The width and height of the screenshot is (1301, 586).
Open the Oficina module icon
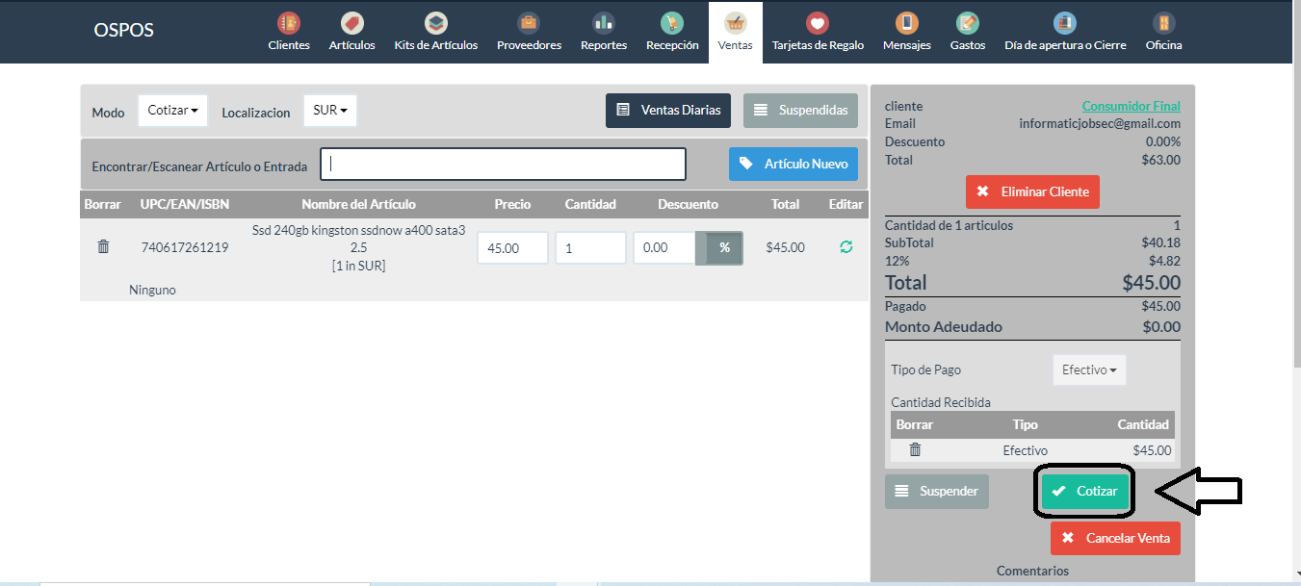click(1163, 22)
